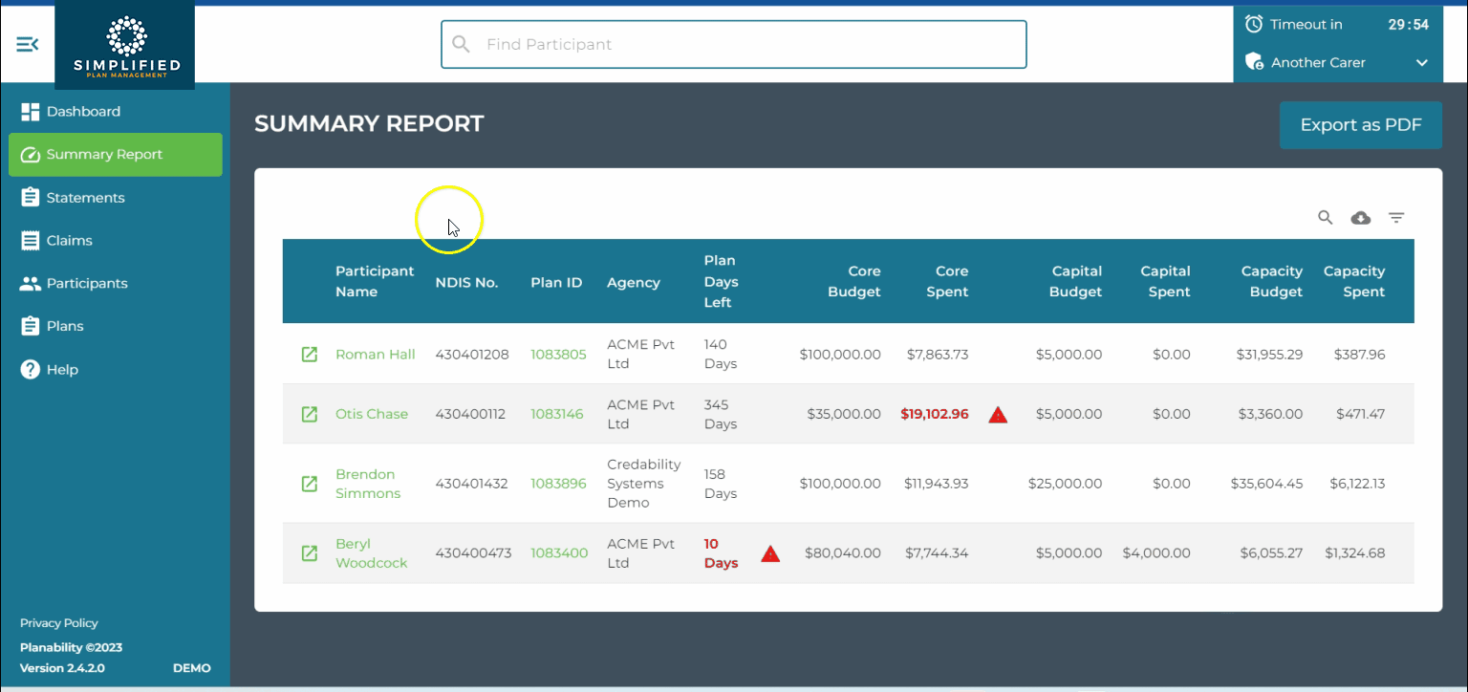Click the timeout clock icon in the header
Image resolution: width=1468 pixels, height=692 pixels.
[1254, 23]
